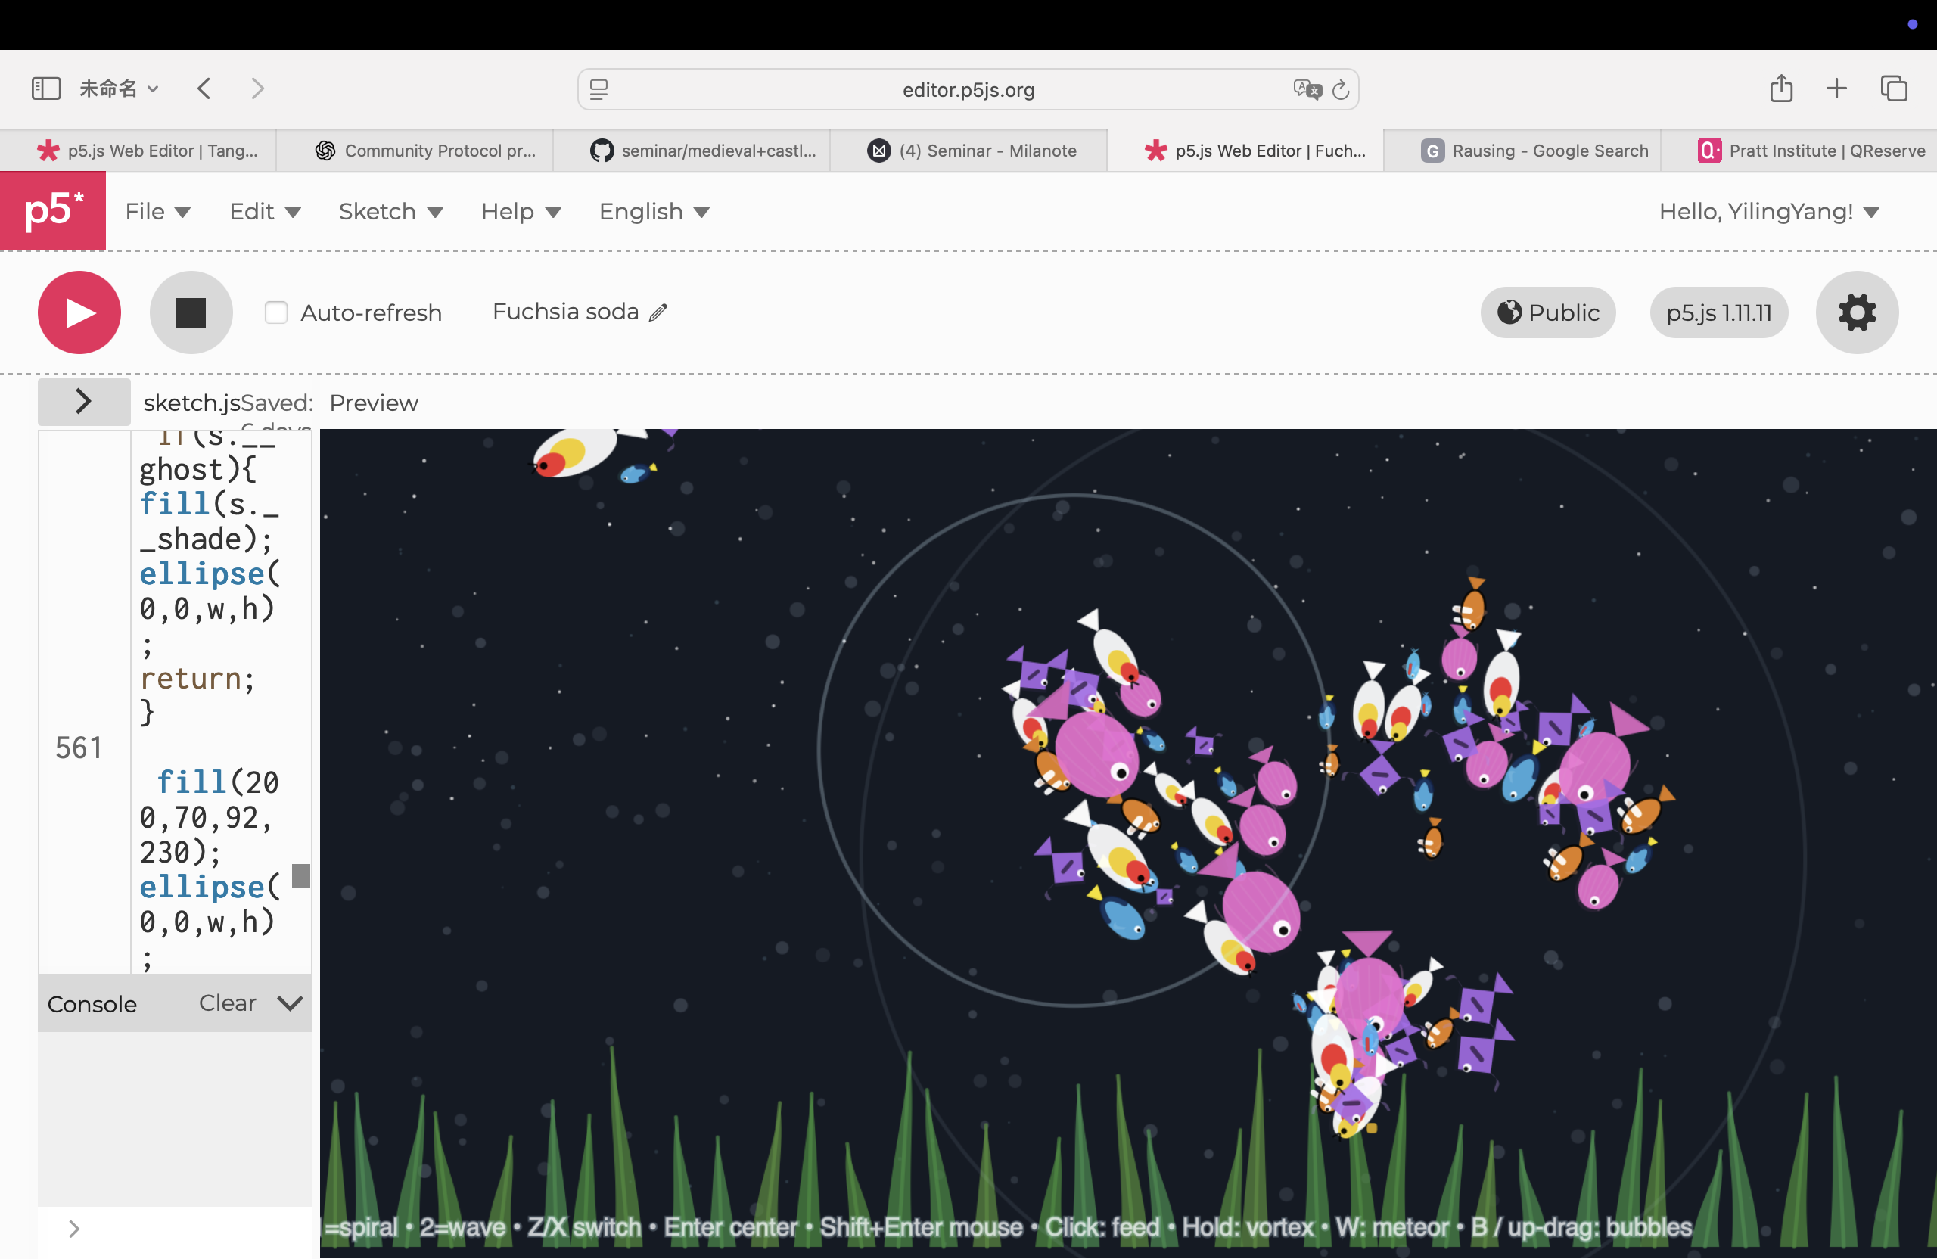Show Safari tab overview icon
Viewport: 1937px width, 1259px height.
pyautogui.click(x=1894, y=88)
